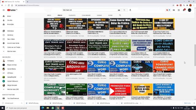
Task: Click the YouTube logo
Action: [12, 10]
